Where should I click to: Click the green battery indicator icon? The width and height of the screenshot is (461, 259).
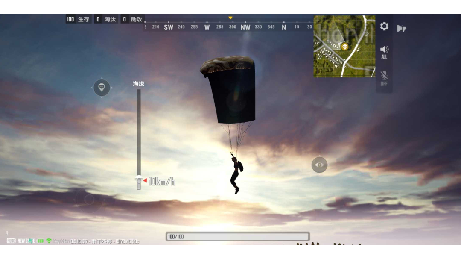click(x=41, y=241)
